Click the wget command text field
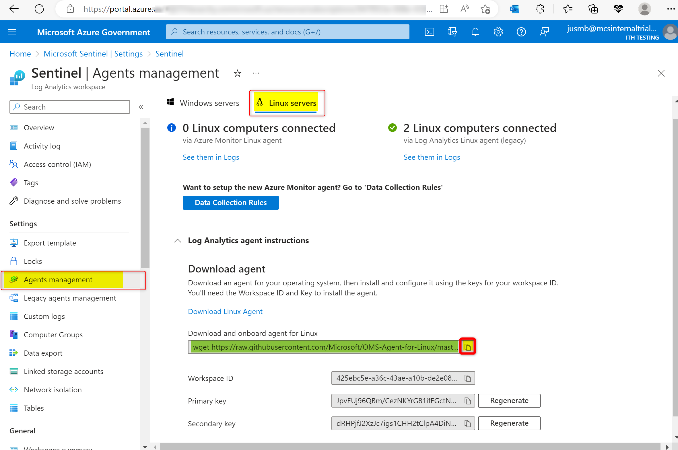The height and width of the screenshot is (450, 678). pyautogui.click(x=324, y=347)
